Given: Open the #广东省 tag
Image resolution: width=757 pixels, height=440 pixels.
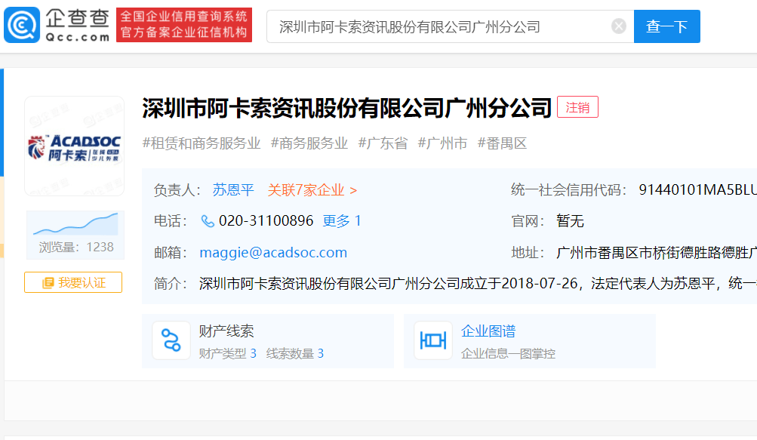Looking at the screenshot, I should point(383,143).
